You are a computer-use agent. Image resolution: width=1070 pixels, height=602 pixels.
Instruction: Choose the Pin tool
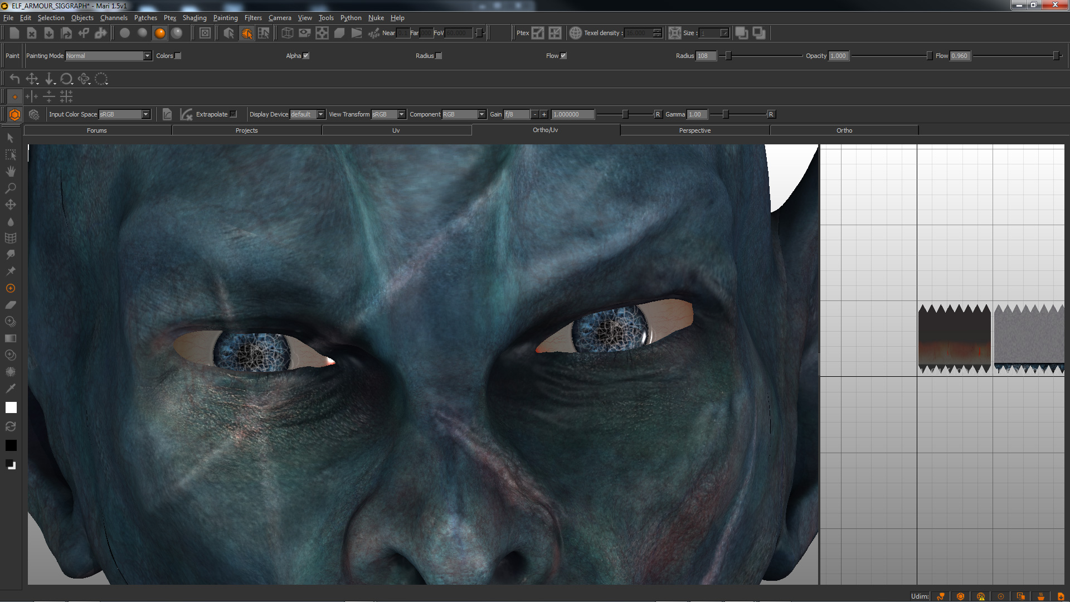[11, 271]
